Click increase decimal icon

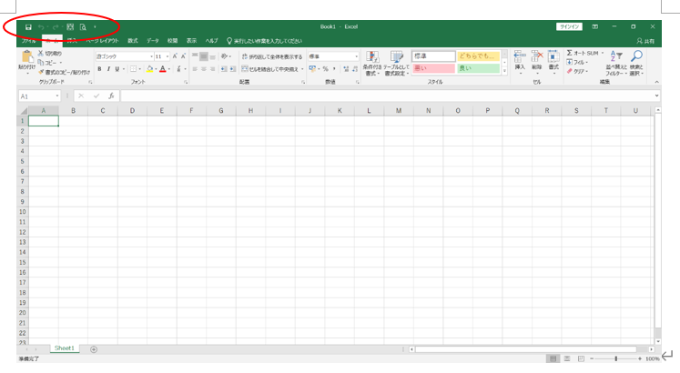(346, 69)
